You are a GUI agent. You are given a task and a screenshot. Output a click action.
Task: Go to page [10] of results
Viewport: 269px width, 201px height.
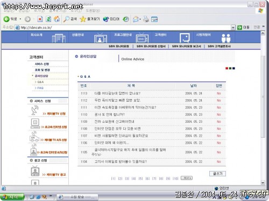tap(175, 178)
